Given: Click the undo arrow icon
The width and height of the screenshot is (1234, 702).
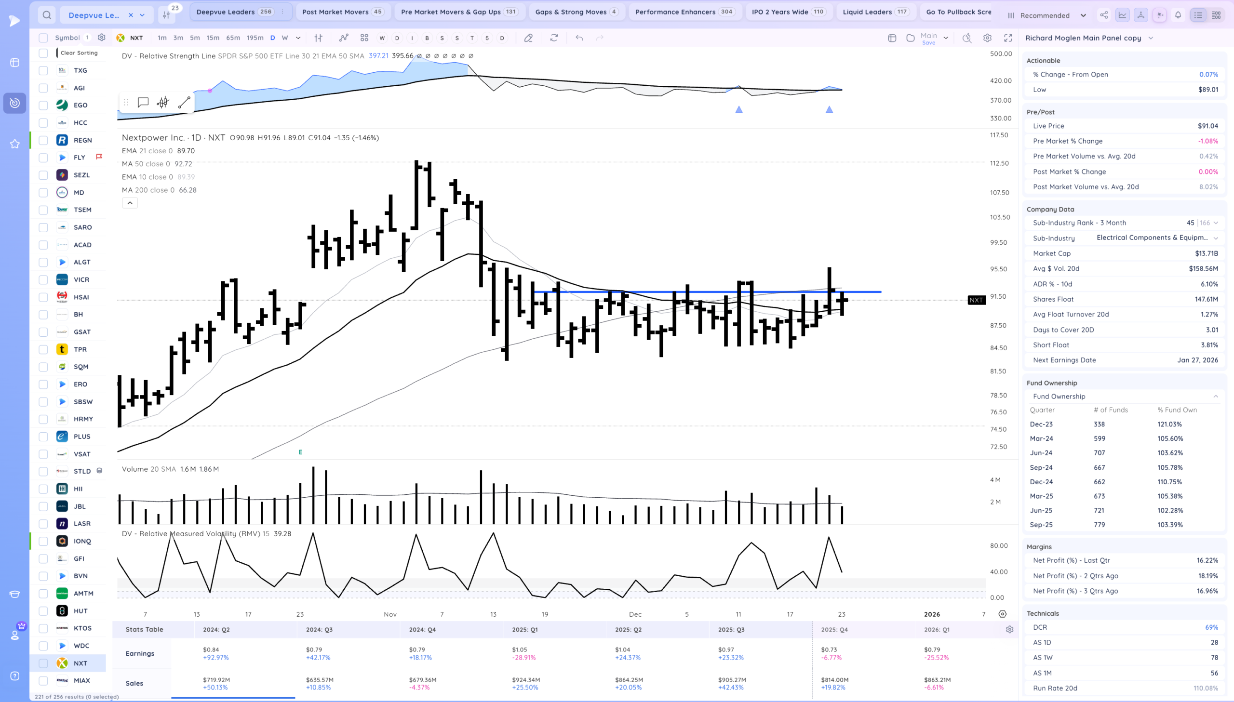Looking at the screenshot, I should pos(579,38).
